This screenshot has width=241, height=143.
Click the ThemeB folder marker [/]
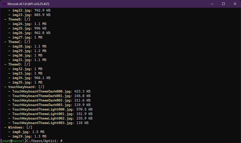(x=27, y=19)
